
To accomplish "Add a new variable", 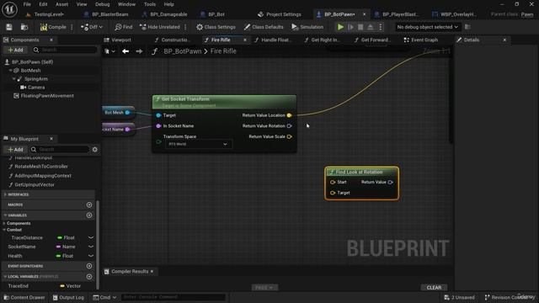I will tap(89, 215).
